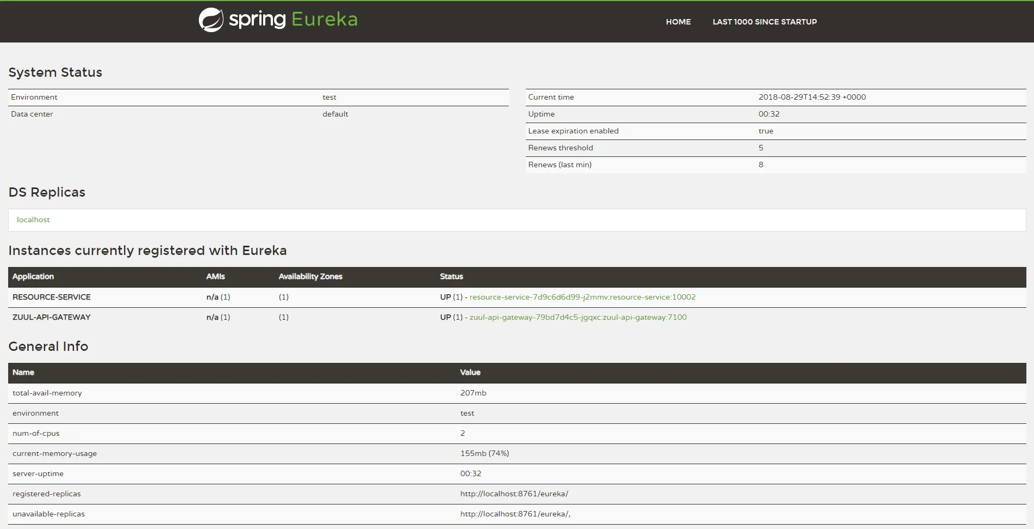
Task: Click the current-memory-usage row name
Action: (54, 453)
